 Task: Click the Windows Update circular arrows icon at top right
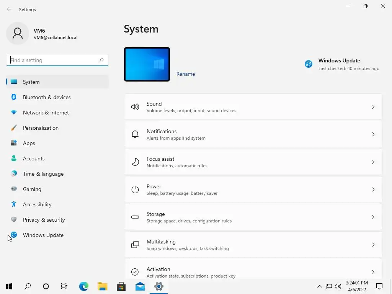(308, 64)
